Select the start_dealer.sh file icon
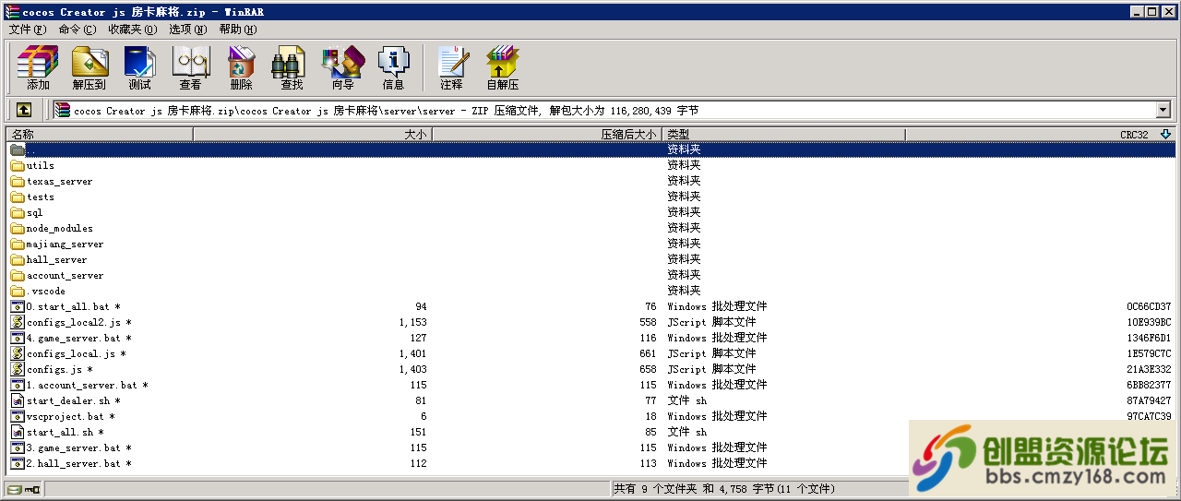The height and width of the screenshot is (501, 1181). (18, 400)
